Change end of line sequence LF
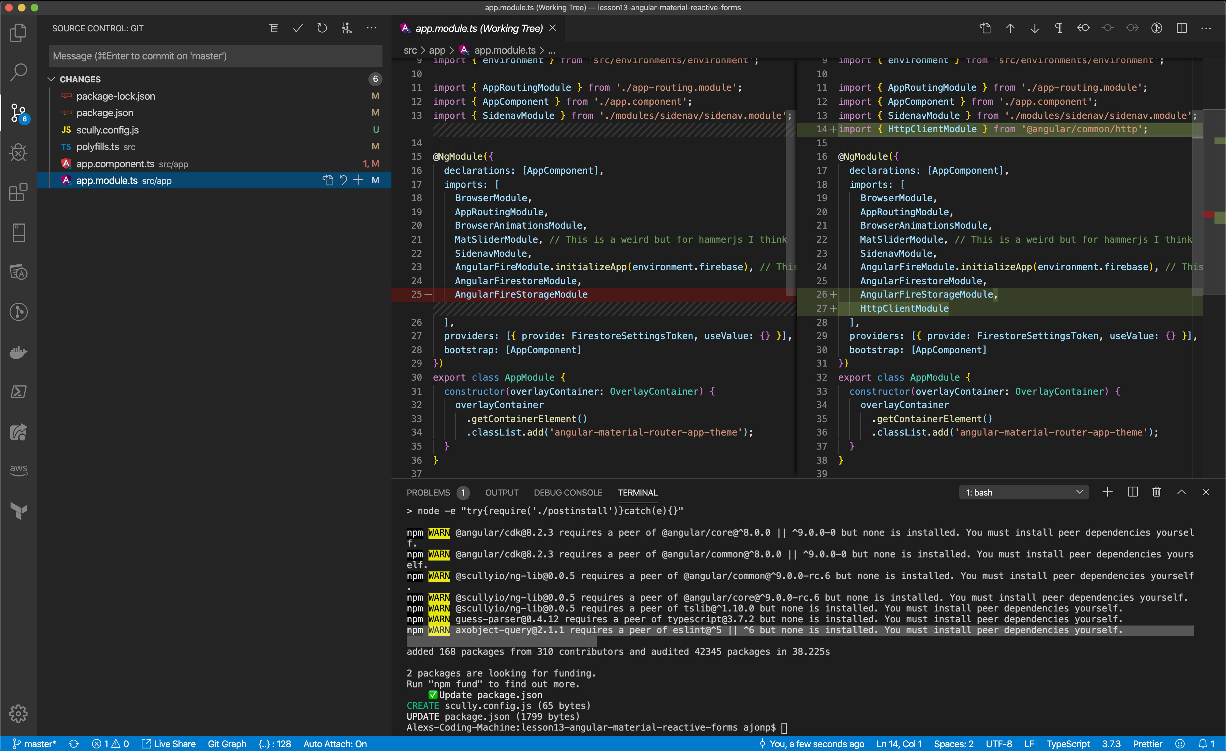 click(1029, 744)
